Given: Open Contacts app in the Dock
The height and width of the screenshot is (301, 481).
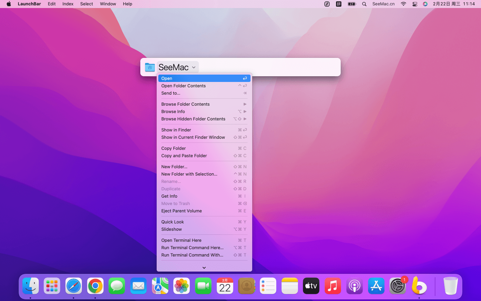Looking at the screenshot, I should [x=247, y=286].
